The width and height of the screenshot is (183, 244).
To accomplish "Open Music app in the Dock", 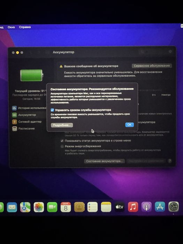I will pyautogui.click(x=133, y=207).
